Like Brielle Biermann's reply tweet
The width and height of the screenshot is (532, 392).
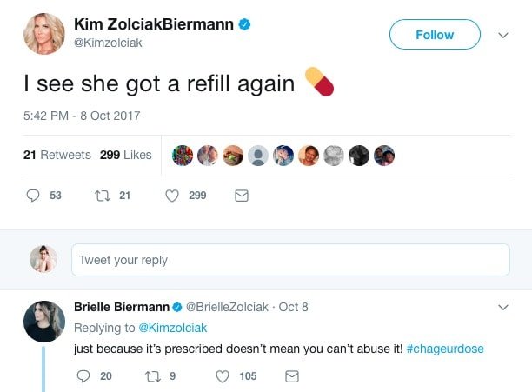pyautogui.click(x=223, y=375)
